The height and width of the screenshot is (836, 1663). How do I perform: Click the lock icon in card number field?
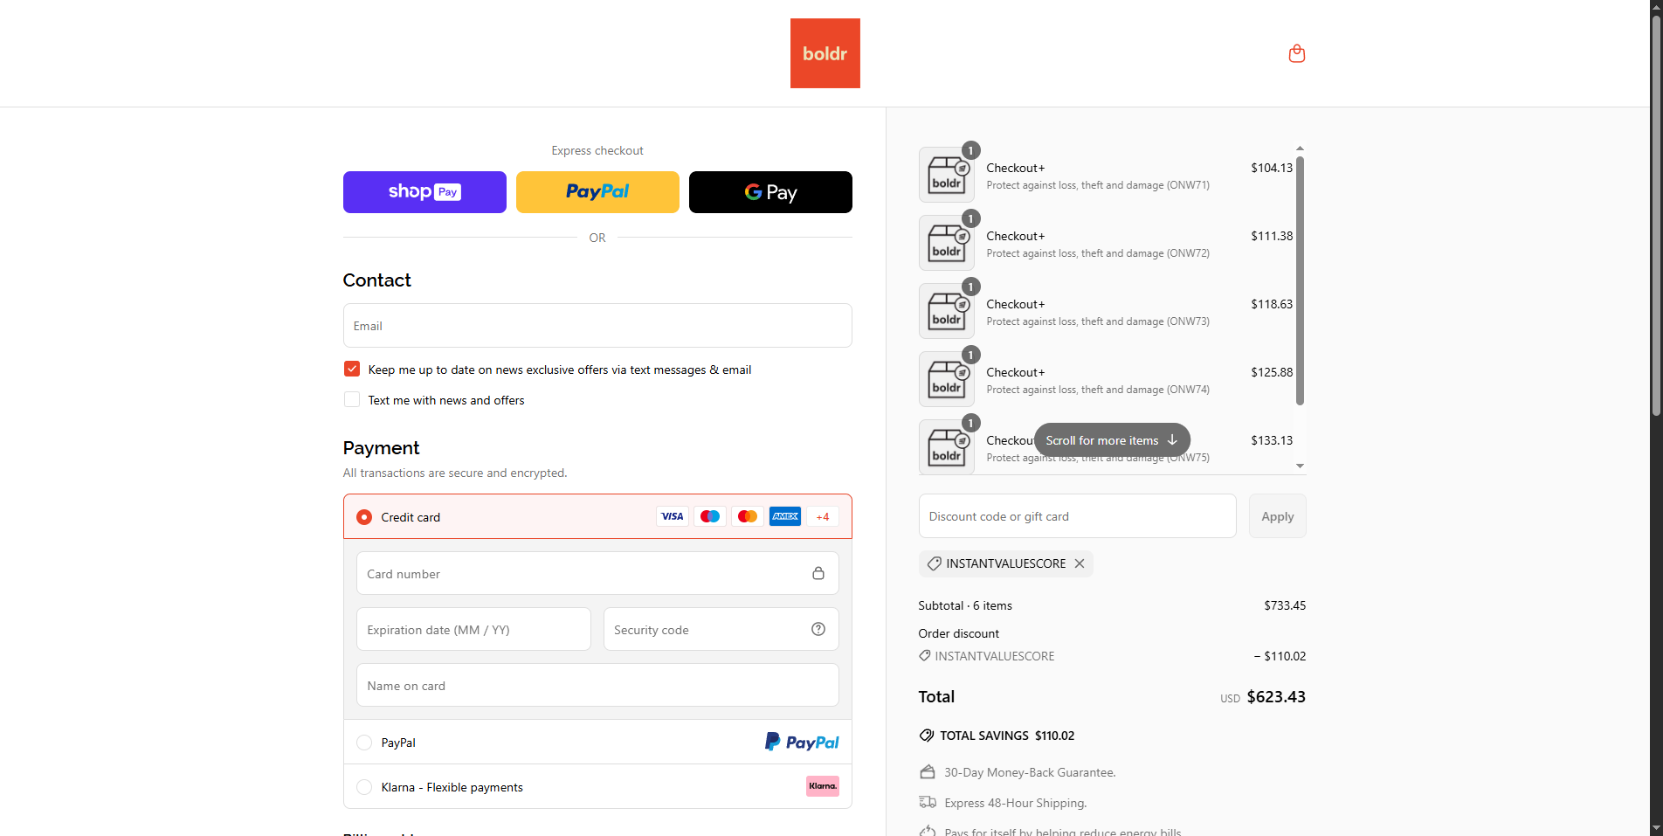[x=818, y=572]
